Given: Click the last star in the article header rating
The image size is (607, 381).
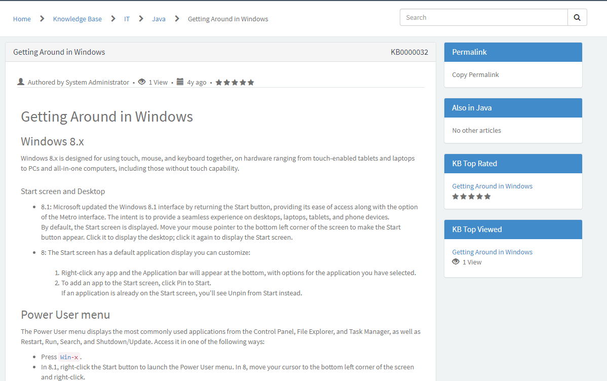Looking at the screenshot, I should click(x=251, y=82).
